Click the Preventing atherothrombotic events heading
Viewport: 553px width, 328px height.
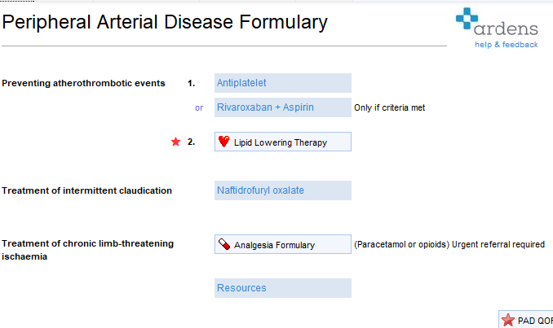pyautogui.click(x=83, y=83)
